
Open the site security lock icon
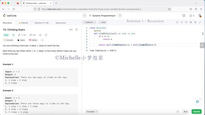click(x=39, y=9)
